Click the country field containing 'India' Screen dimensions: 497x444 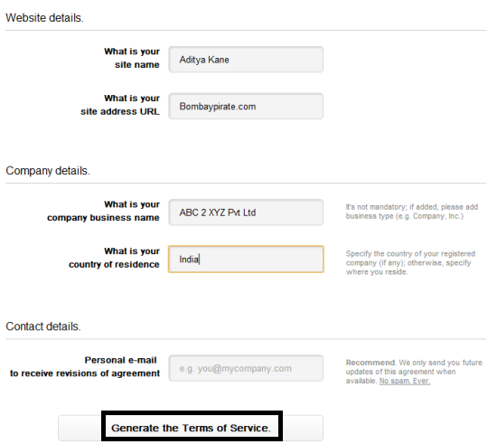tap(246, 260)
